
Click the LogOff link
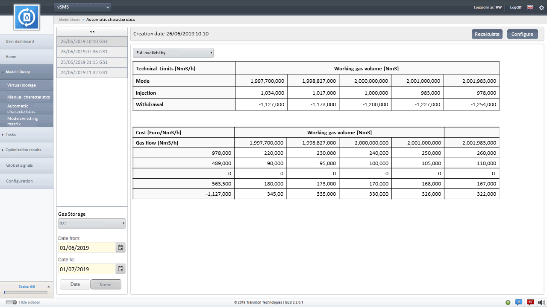(x=516, y=7)
